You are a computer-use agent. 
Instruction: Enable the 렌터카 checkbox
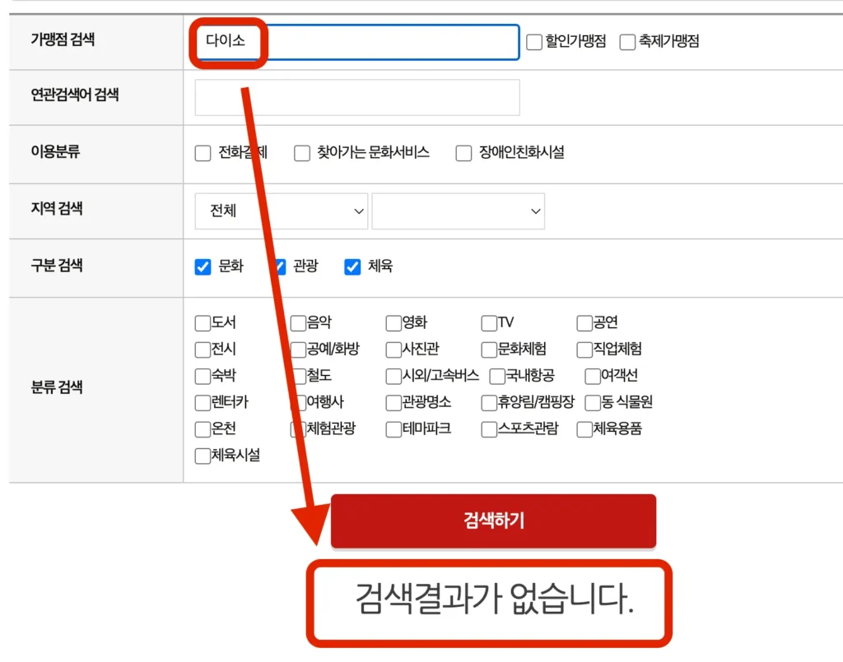click(203, 403)
